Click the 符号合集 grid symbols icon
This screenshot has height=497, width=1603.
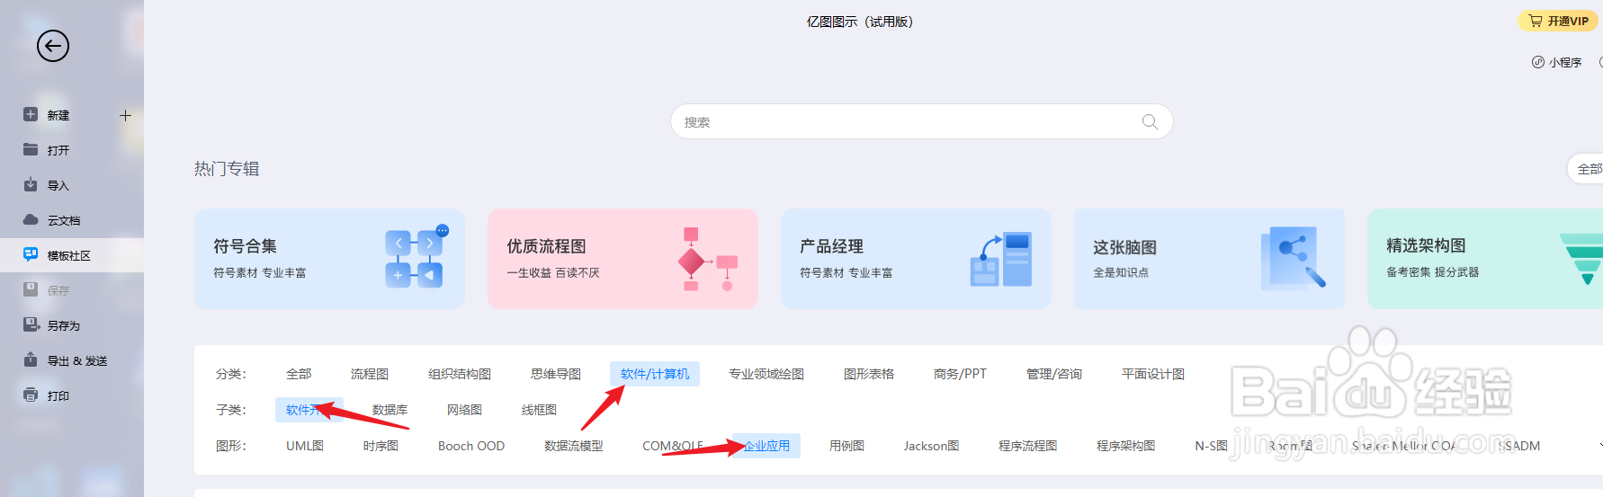point(416,257)
